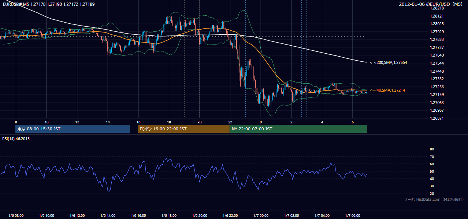Viewport: 468px width, 219px height.
Task: Click RSI scale level 30
Action: (432, 186)
